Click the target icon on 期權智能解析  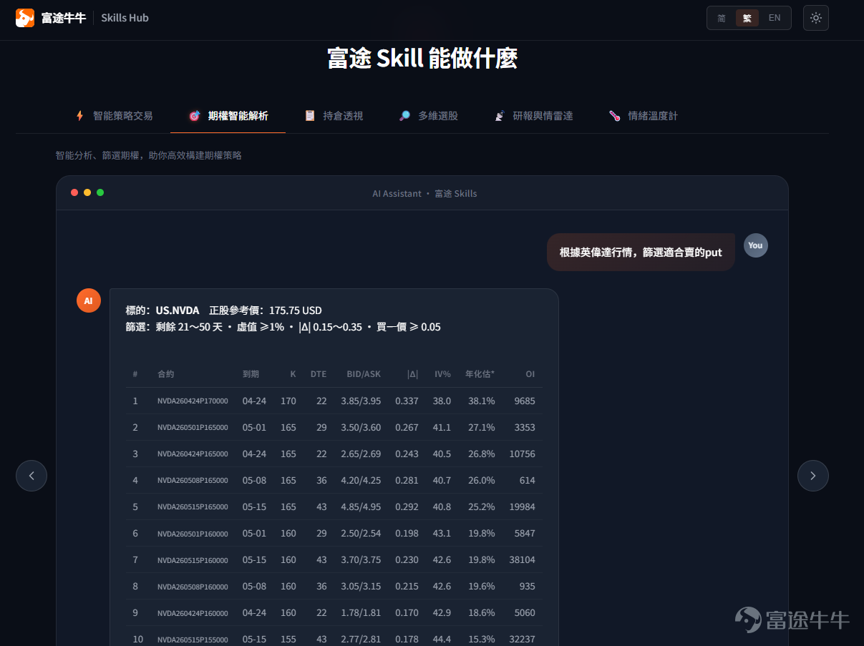pyautogui.click(x=194, y=115)
